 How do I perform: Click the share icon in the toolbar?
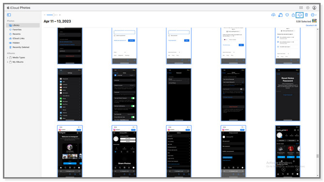tap(293, 15)
